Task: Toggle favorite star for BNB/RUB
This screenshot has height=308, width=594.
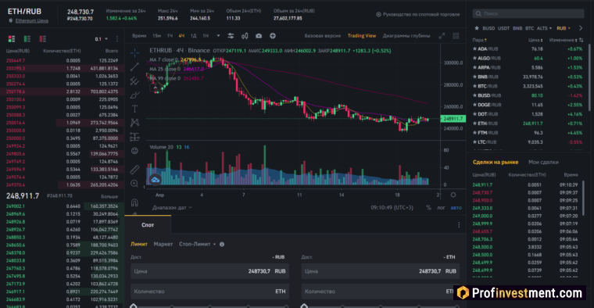Action: [x=474, y=77]
